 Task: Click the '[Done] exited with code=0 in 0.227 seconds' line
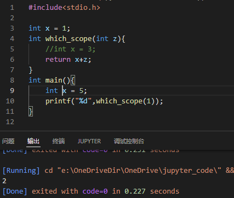(91, 191)
